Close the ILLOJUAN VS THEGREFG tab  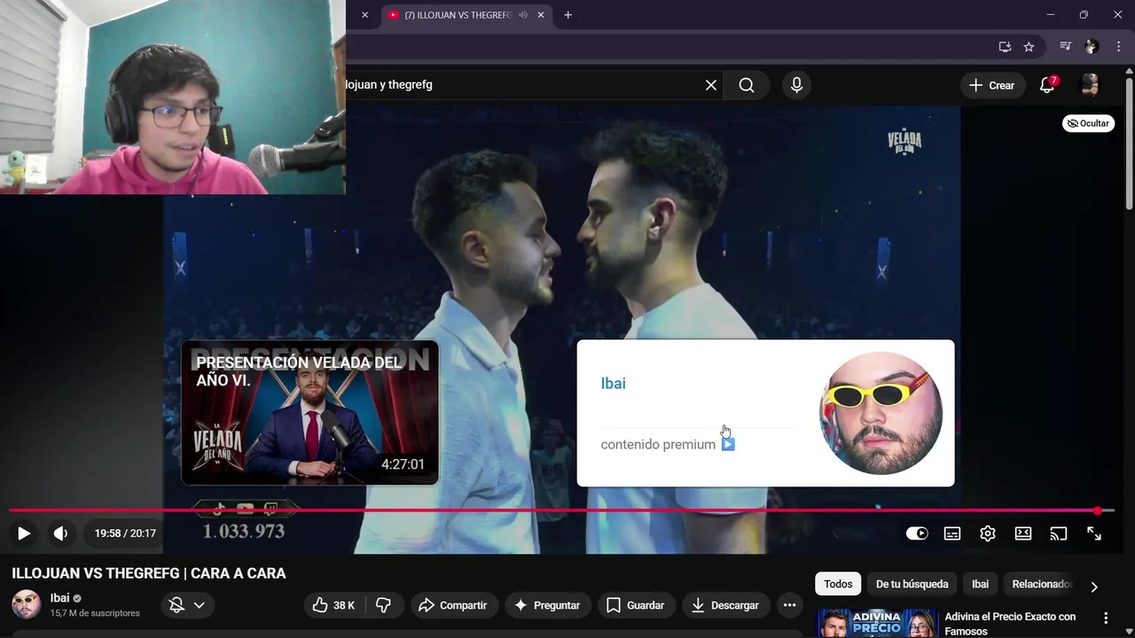click(541, 15)
